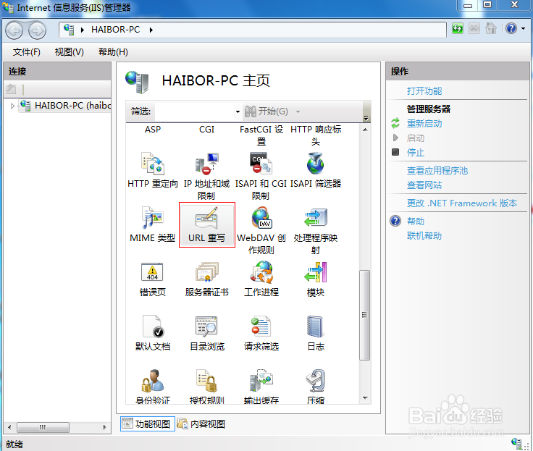Click HAIBOR-PC in the address breadcrumb
The width and height of the screenshot is (533, 451).
116,30
